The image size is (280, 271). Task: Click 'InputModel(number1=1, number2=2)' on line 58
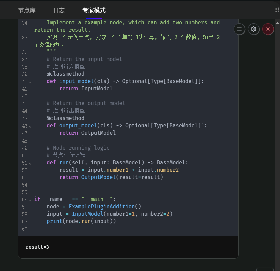(x=122, y=214)
